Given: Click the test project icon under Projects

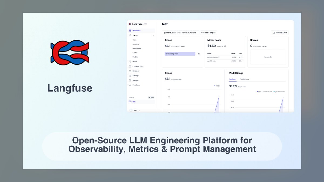Looking at the screenshot, I should [x=130, y=102].
